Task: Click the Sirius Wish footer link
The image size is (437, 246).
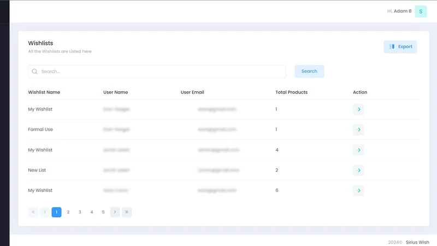Action: tap(417, 242)
